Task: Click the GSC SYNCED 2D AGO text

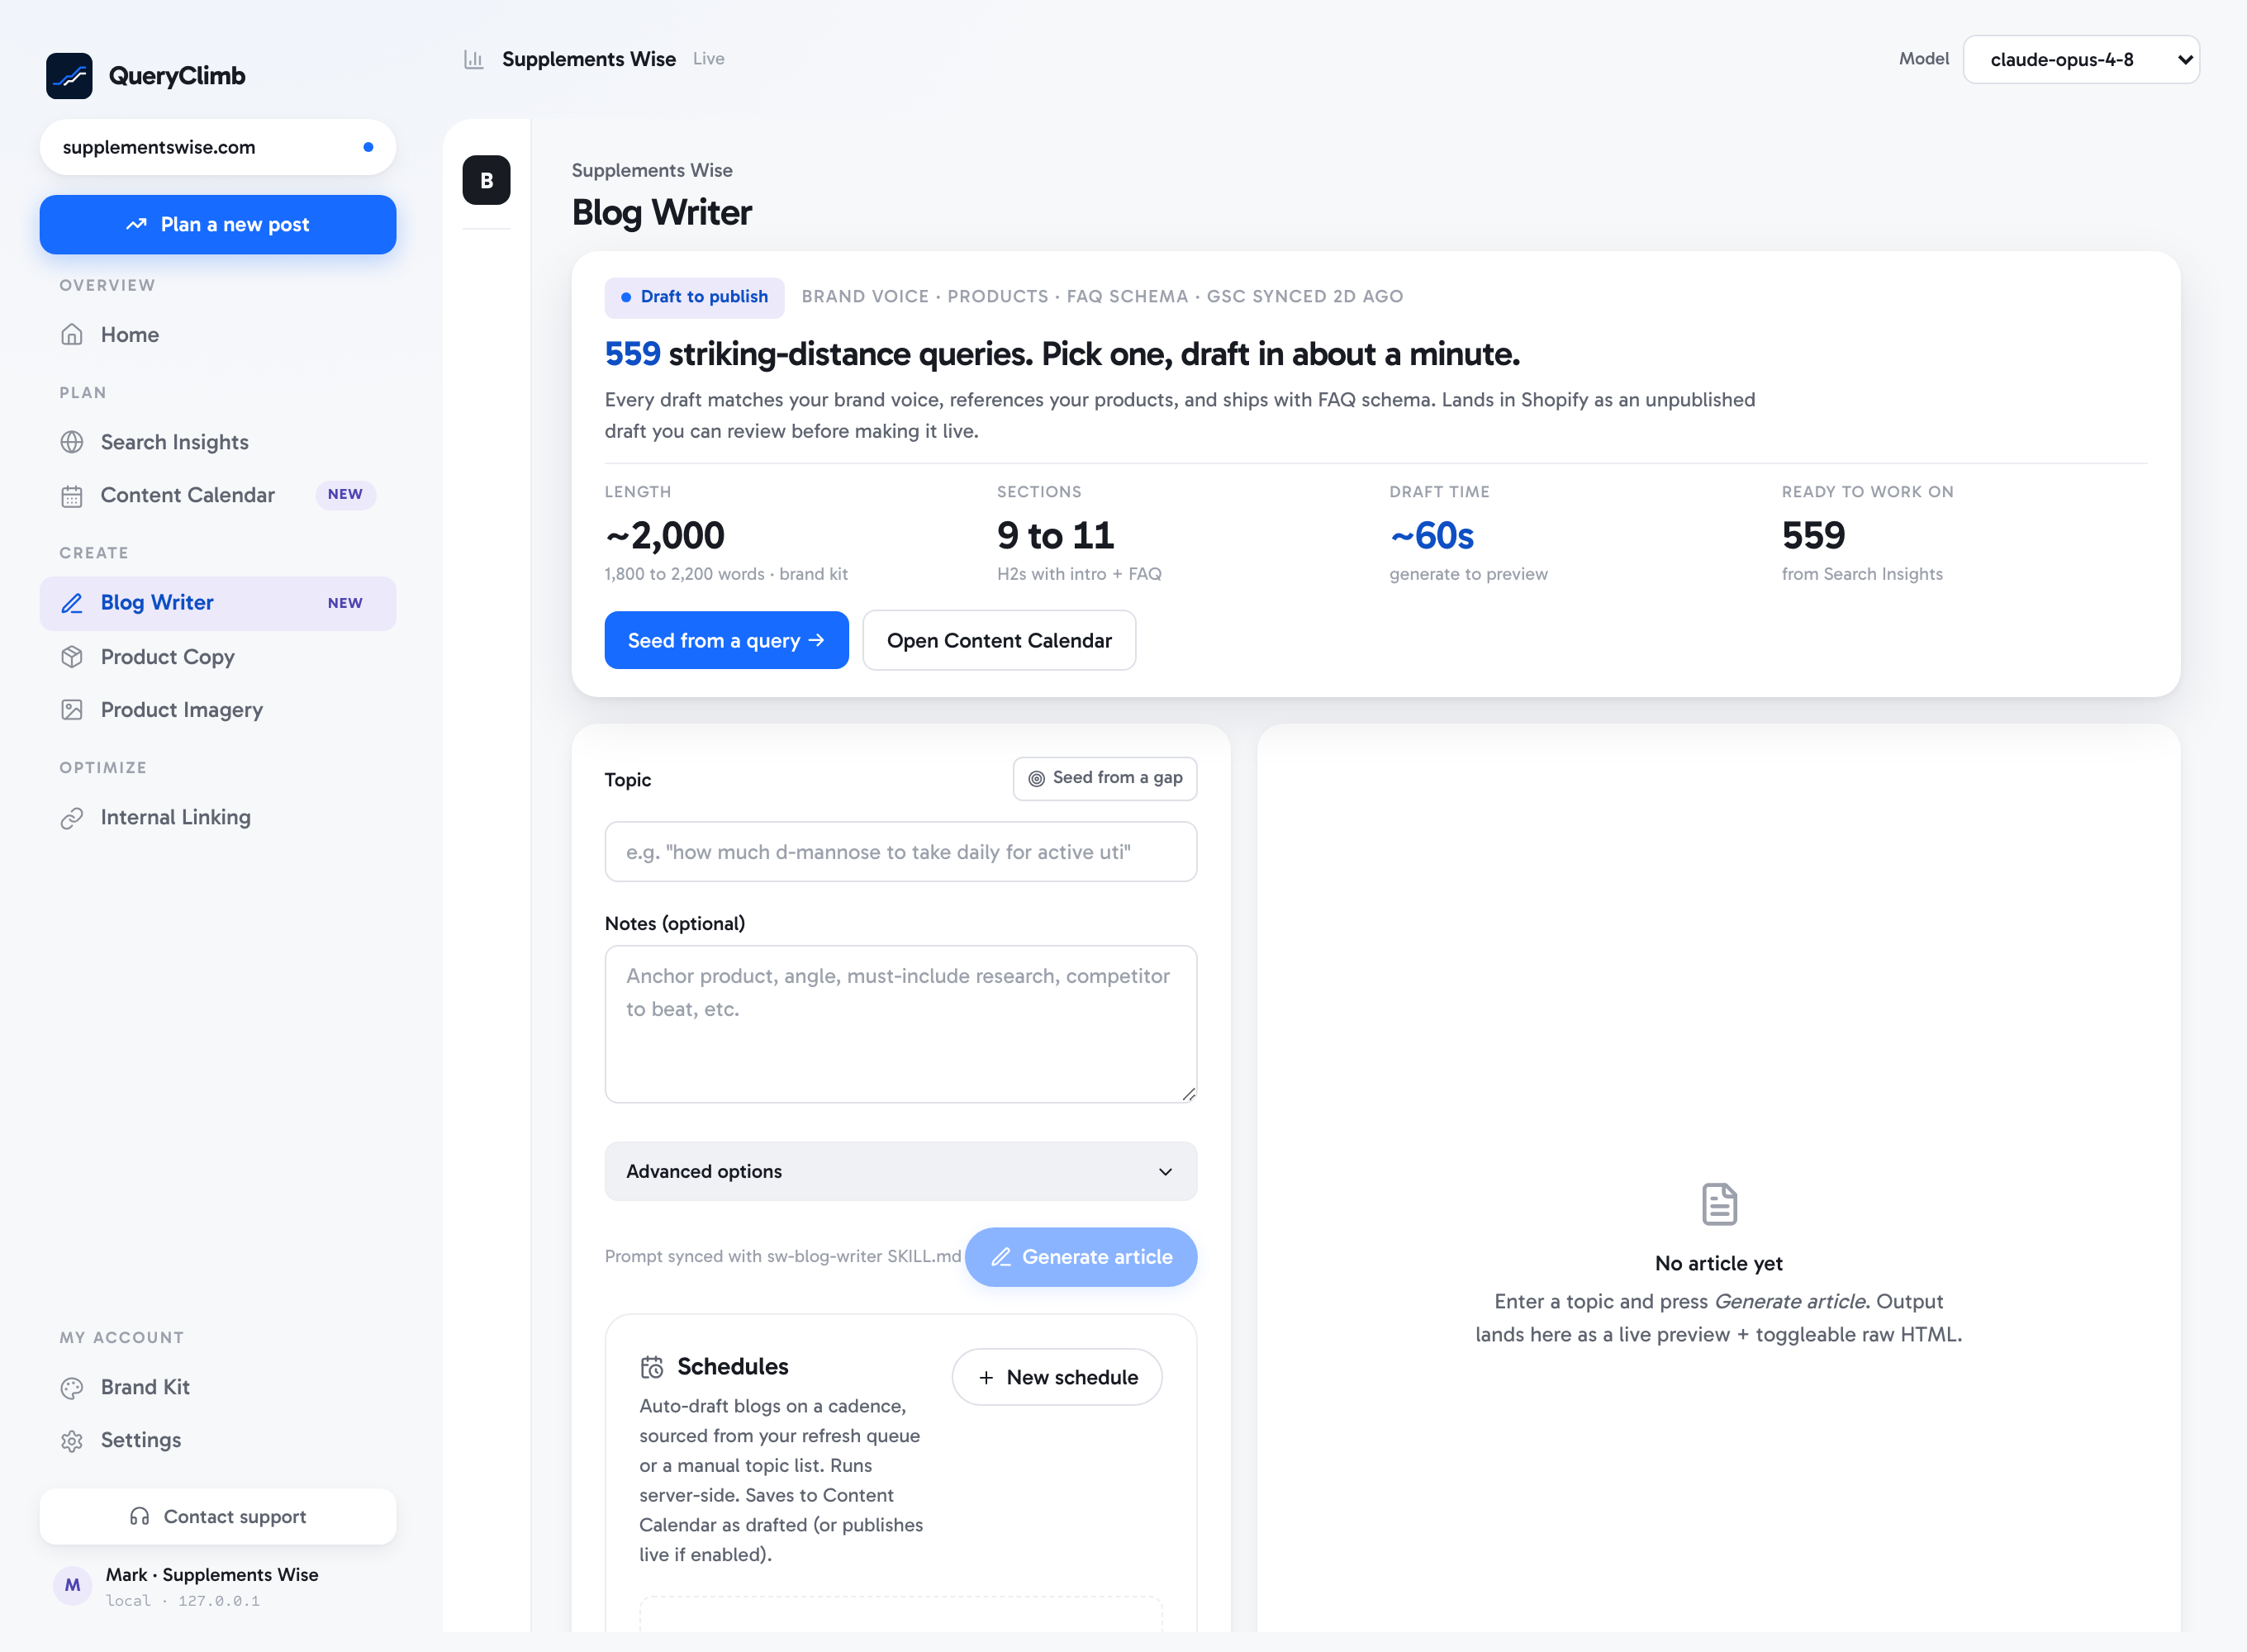Action: (1305, 297)
